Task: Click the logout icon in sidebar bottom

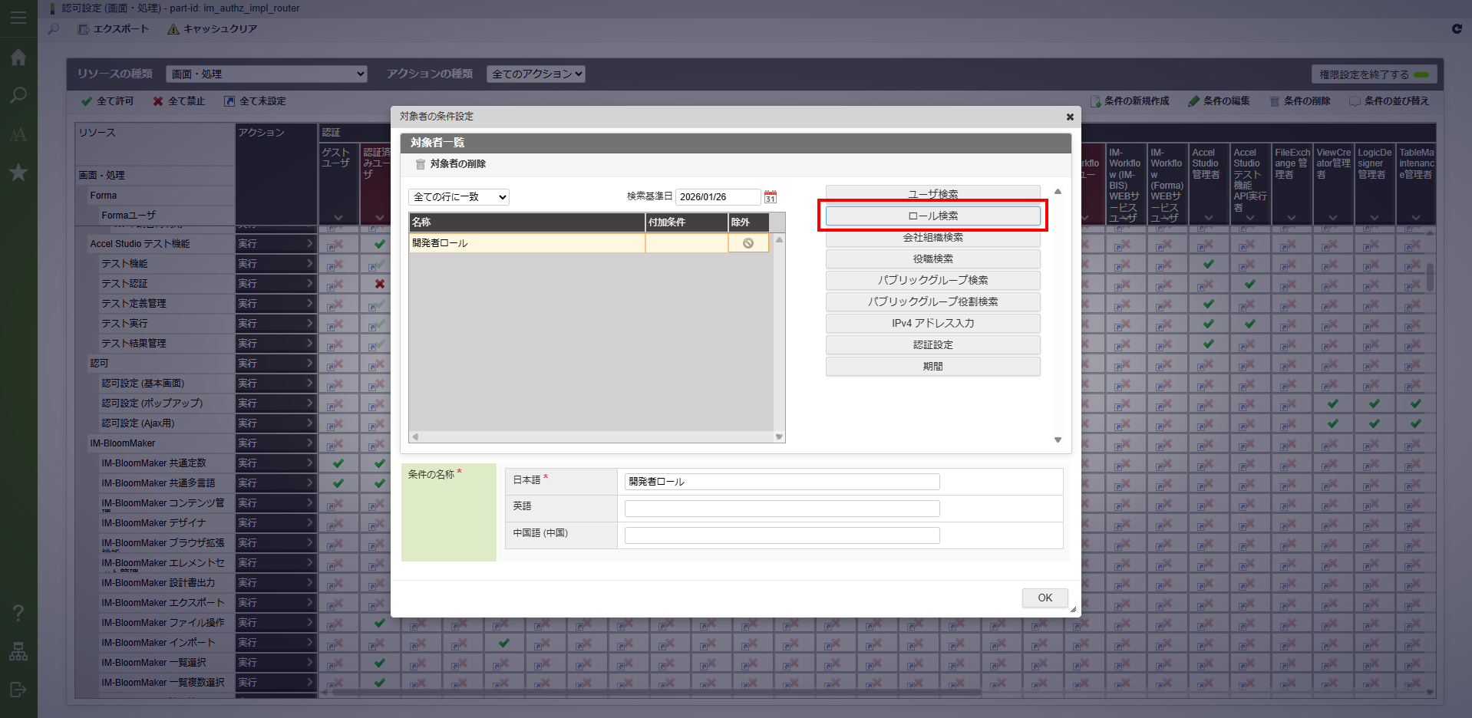Action: click(x=18, y=690)
